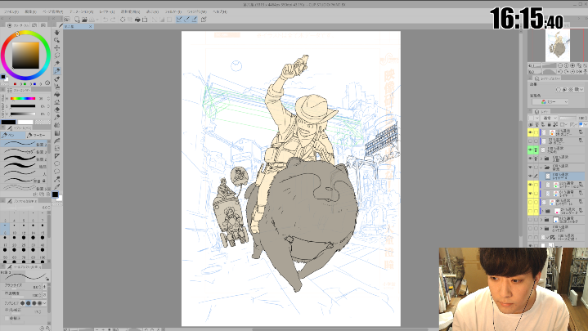
Task: Toggle Snap to Ruler in command bar
Action: [179, 19]
